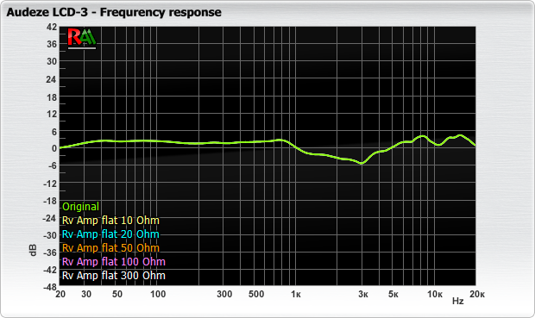Click the 1k frequency axis label
535x318 pixels.
tap(296, 294)
